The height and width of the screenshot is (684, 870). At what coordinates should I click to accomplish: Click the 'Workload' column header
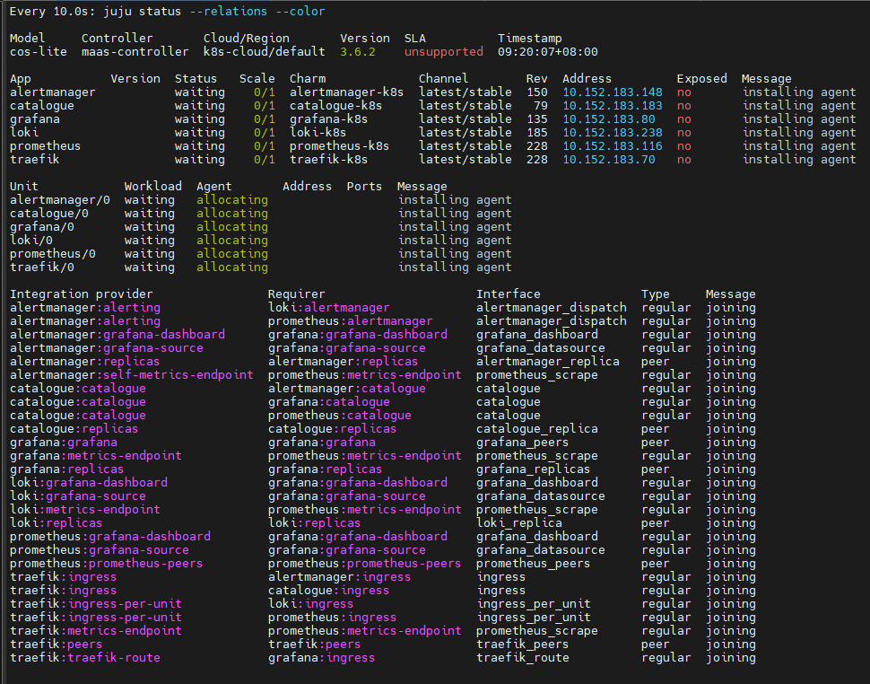(153, 187)
